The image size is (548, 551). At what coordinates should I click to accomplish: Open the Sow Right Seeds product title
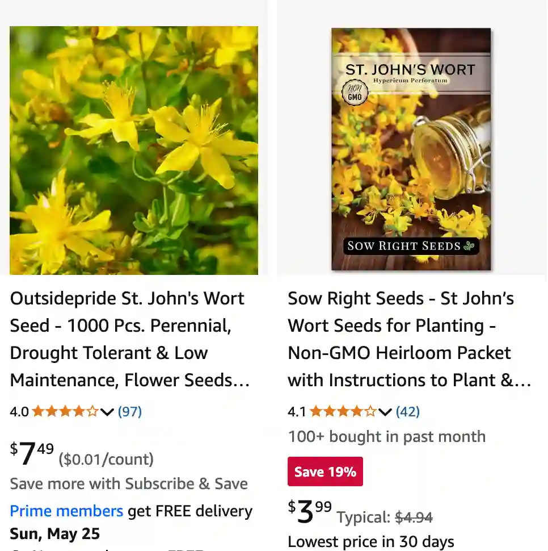409,339
